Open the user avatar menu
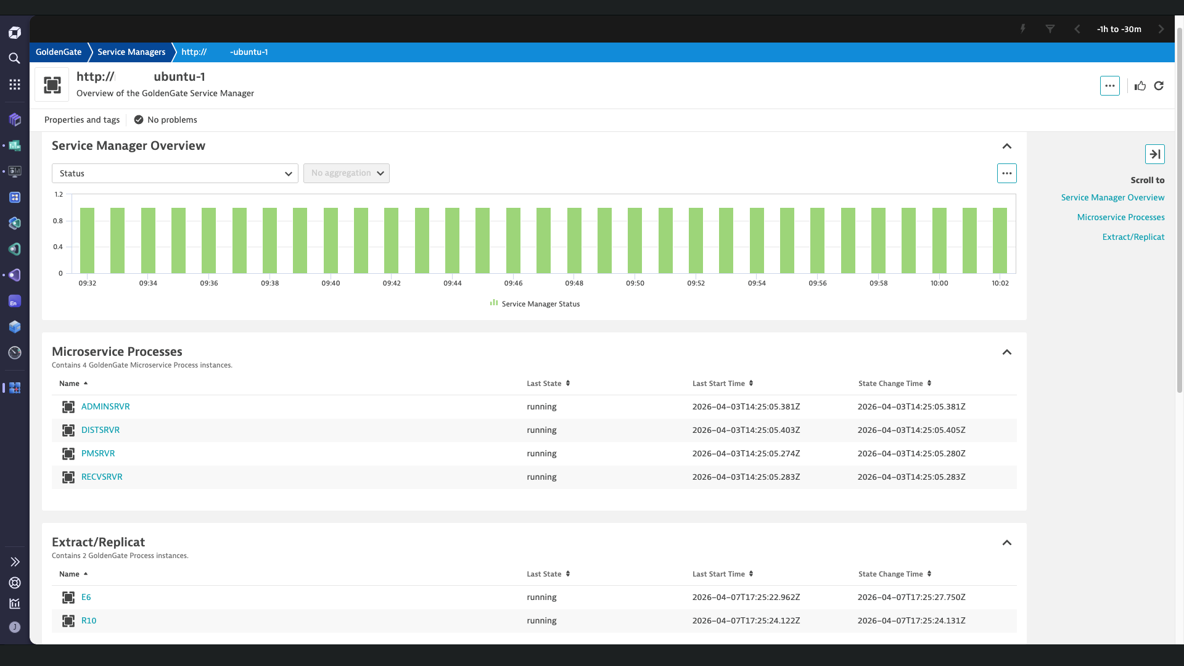This screenshot has width=1184, height=666. point(15,627)
